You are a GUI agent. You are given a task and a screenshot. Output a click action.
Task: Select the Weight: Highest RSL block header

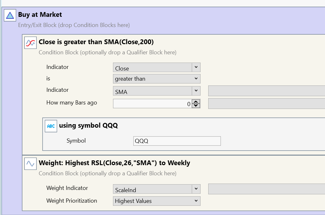114,163
